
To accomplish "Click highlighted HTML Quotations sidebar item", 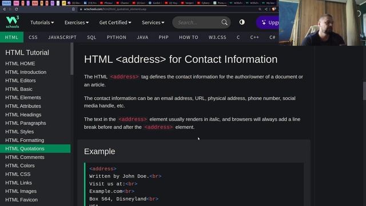I will tap(35, 149).
